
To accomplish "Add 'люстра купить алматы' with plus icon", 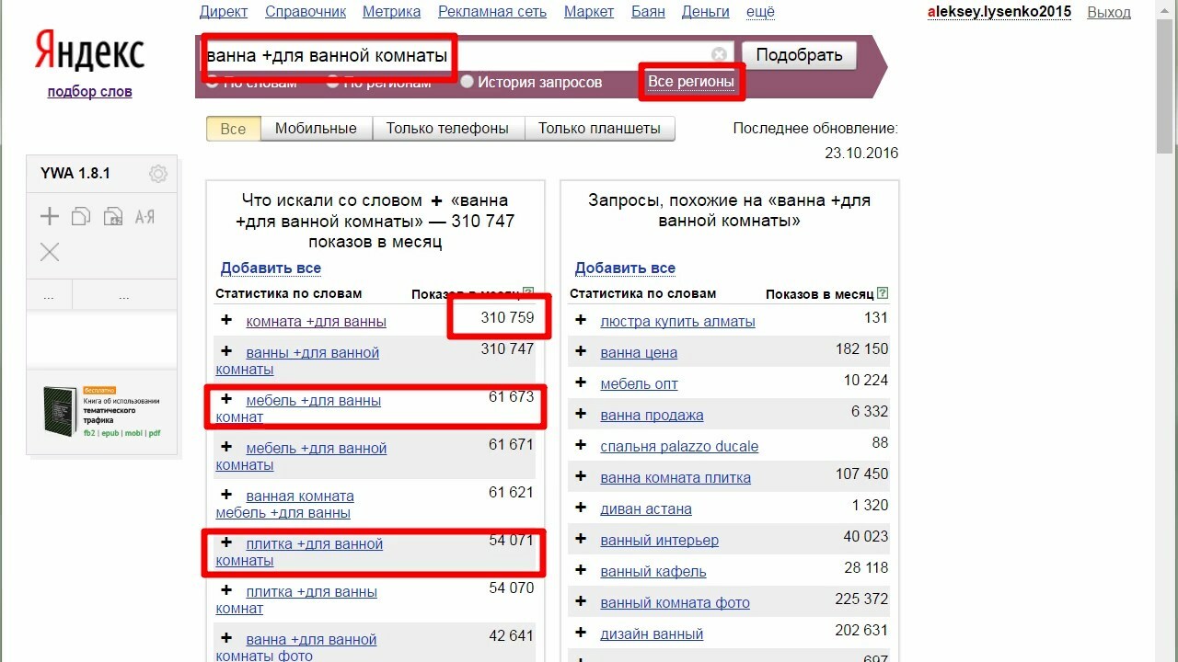I will click(x=581, y=320).
